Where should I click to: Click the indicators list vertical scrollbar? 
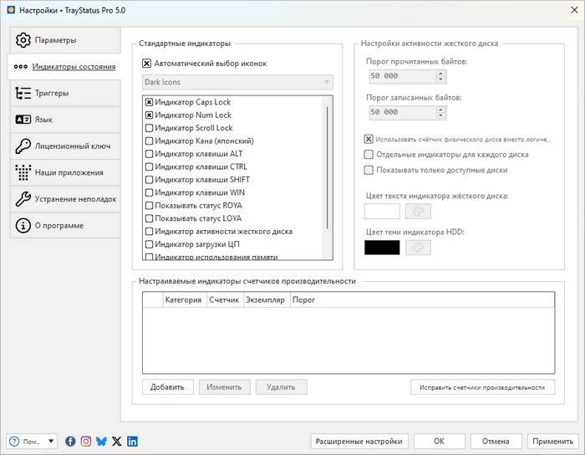click(328, 168)
